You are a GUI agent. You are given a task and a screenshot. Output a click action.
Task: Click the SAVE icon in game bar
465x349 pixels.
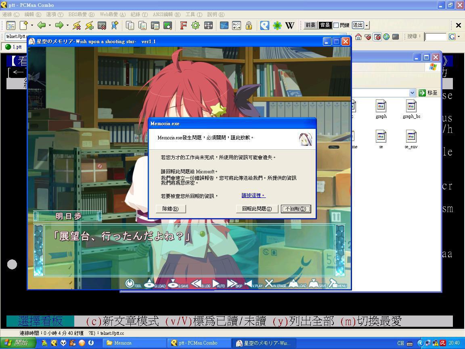(318, 284)
